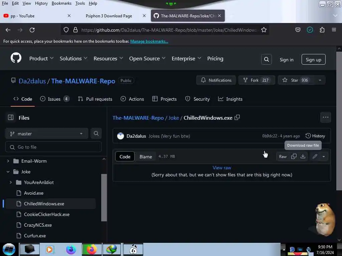This screenshot has height=256, width=342.
Task: Open the extensions puzzle-piece menu
Action: pyautogui.click(x=322, y=30)
